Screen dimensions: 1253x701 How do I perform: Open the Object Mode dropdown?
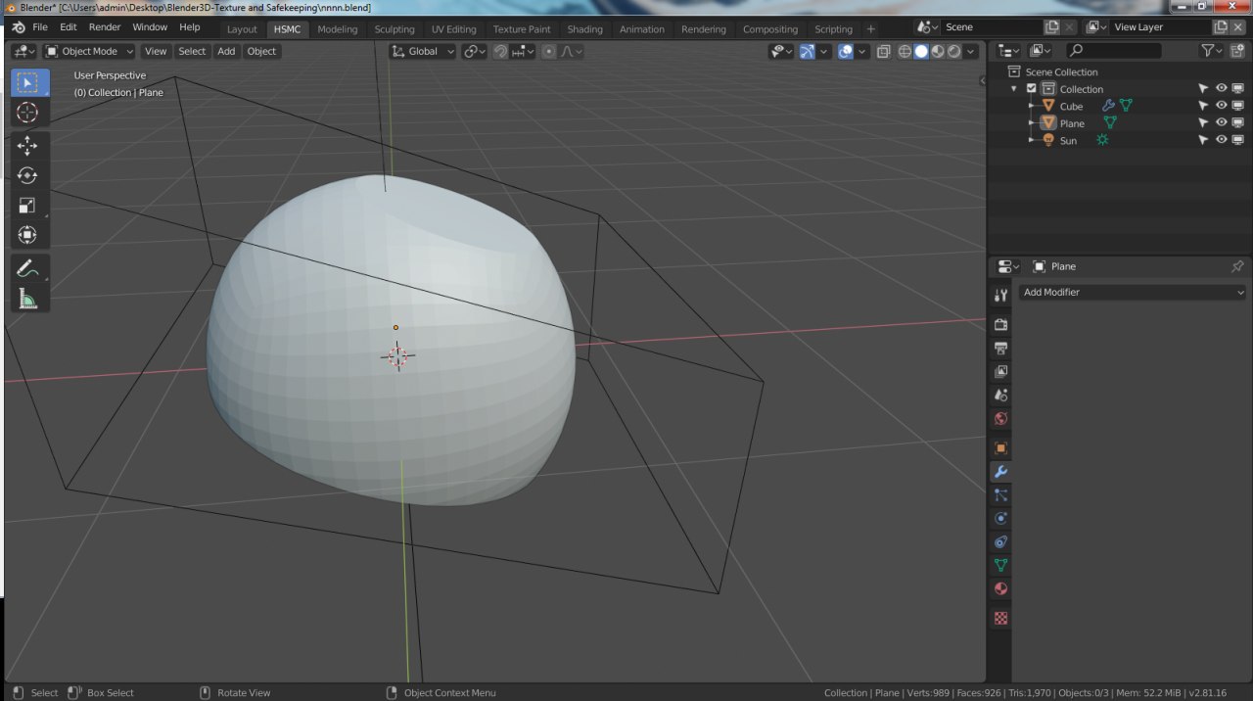pos(88,51)
